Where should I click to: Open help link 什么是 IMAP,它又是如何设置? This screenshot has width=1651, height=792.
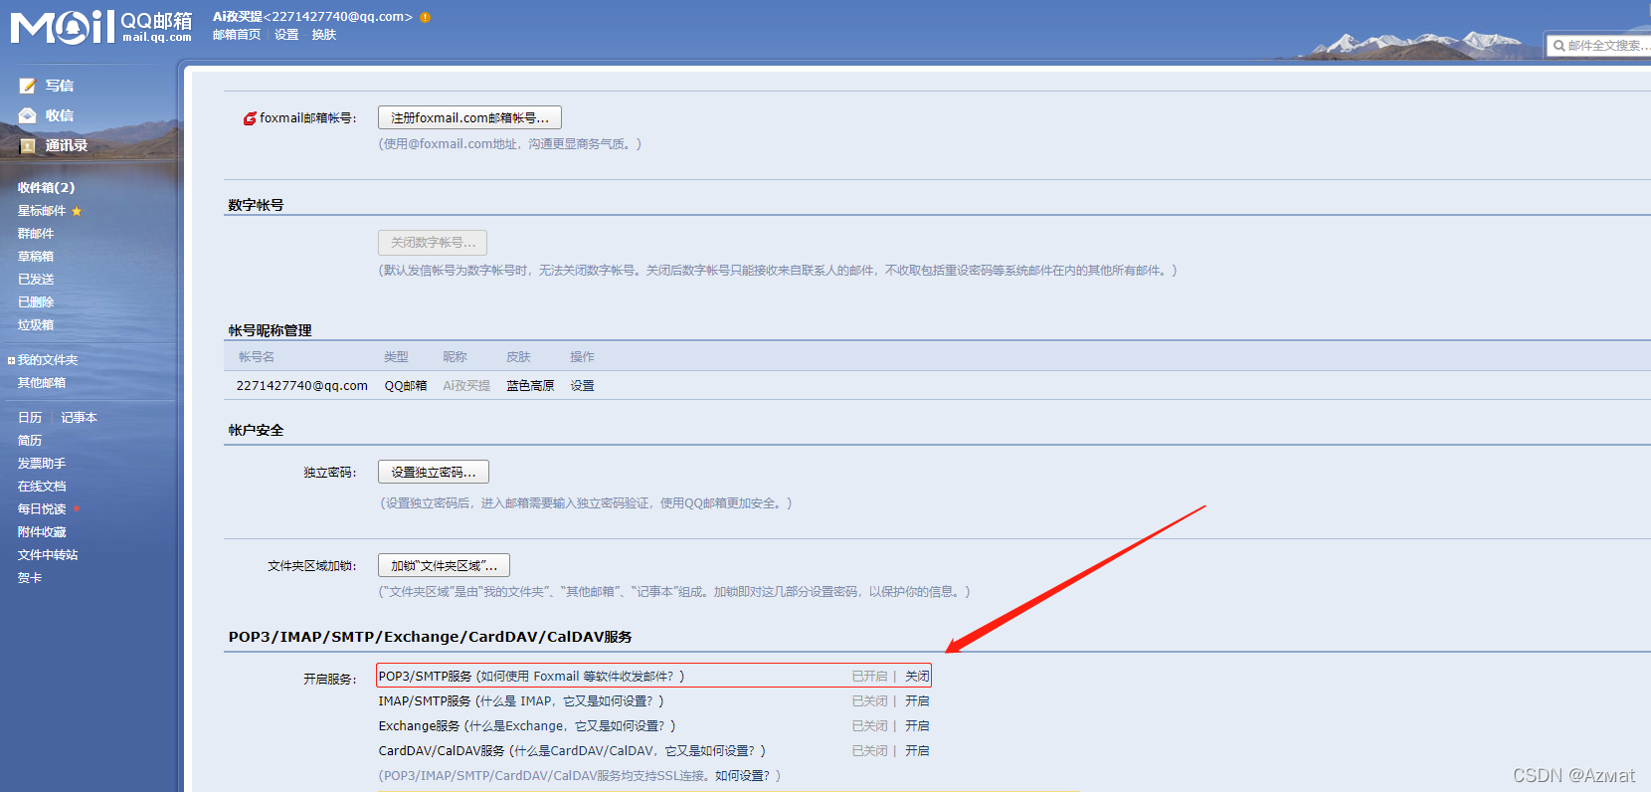coord(567,701)
